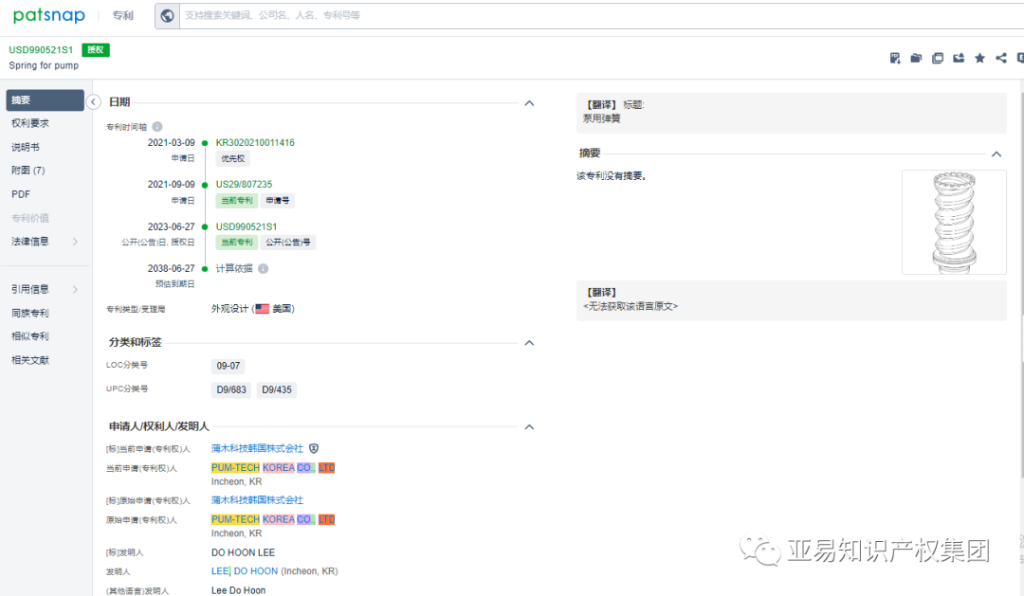This screenshot has height=596, width=1024.
Task: Collapse the 分类和标签 section
Action: (x=530, y=343)
